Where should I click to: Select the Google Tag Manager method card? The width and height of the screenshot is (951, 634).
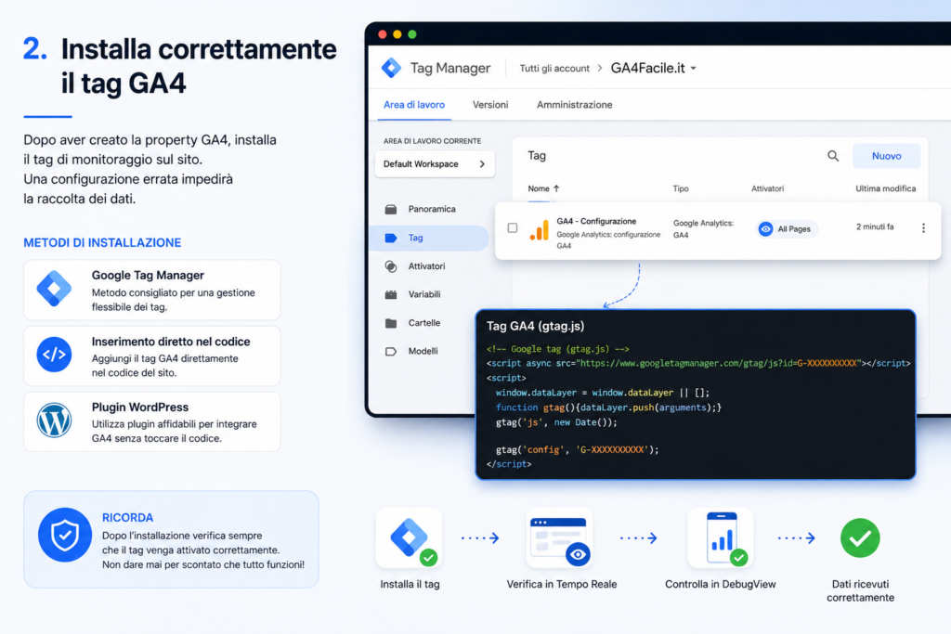point(151,290)
